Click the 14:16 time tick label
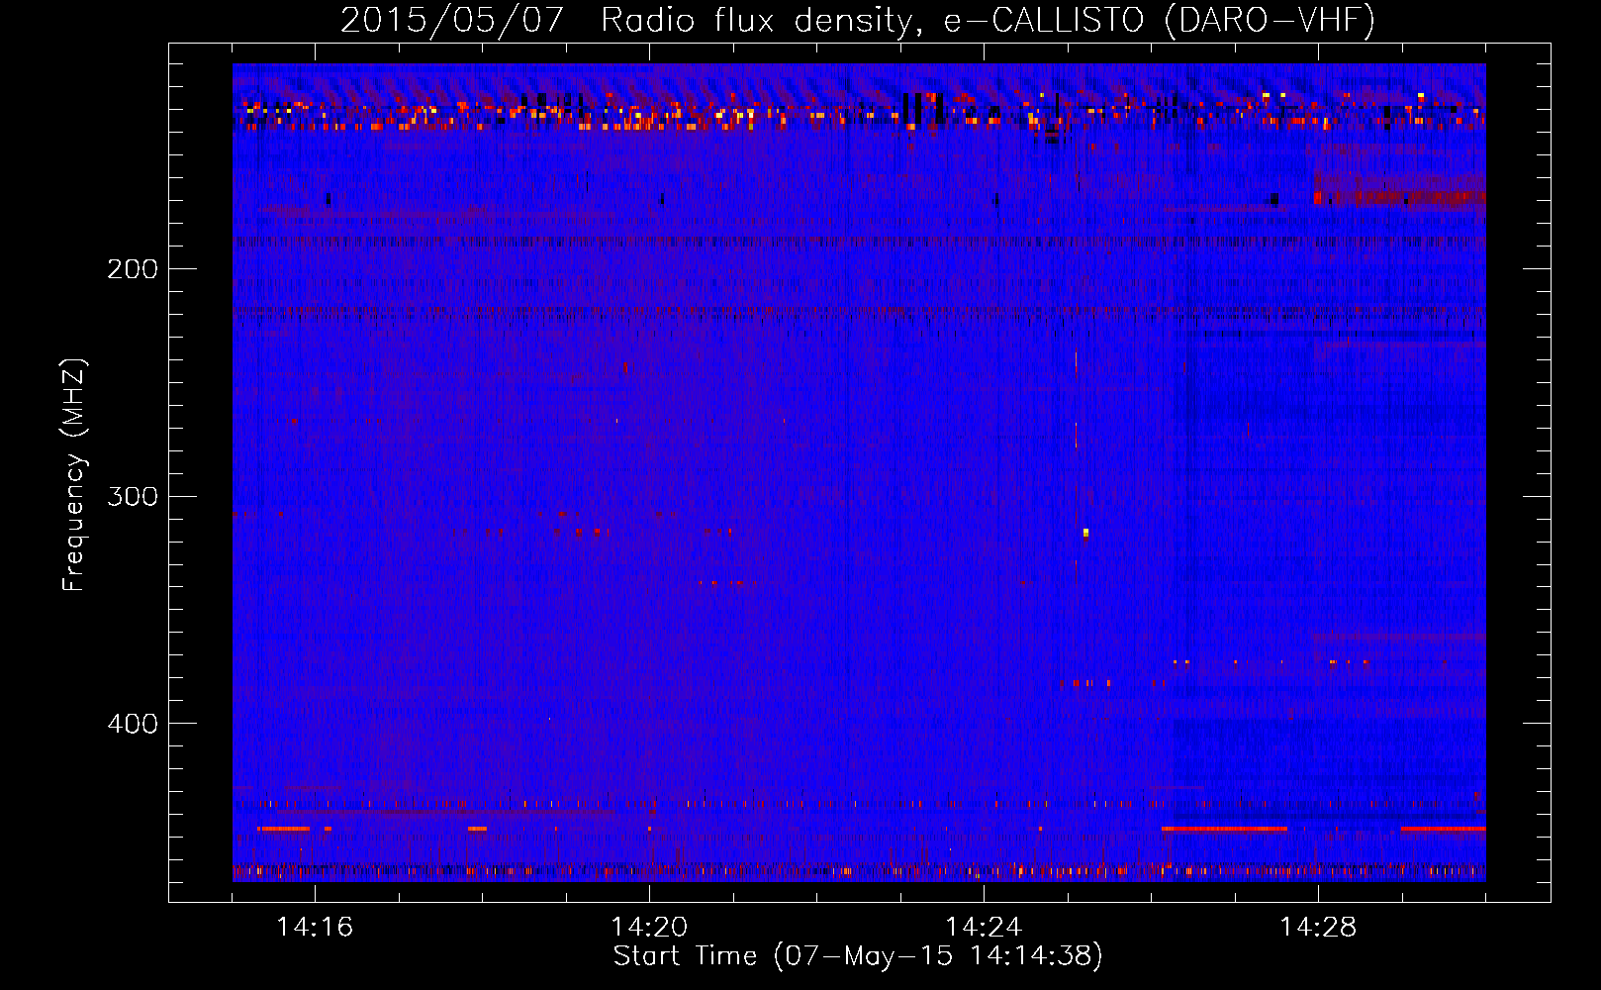 315,927
